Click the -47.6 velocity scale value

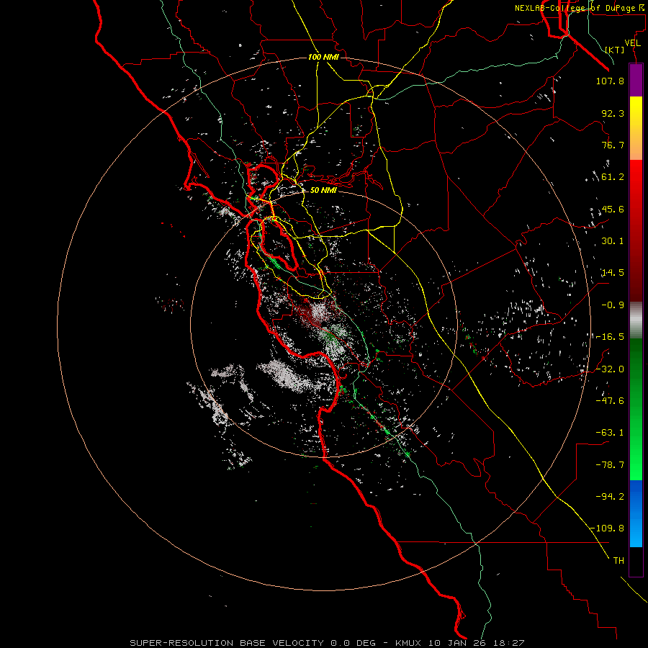pyautogui.click(x=610, y=401)
